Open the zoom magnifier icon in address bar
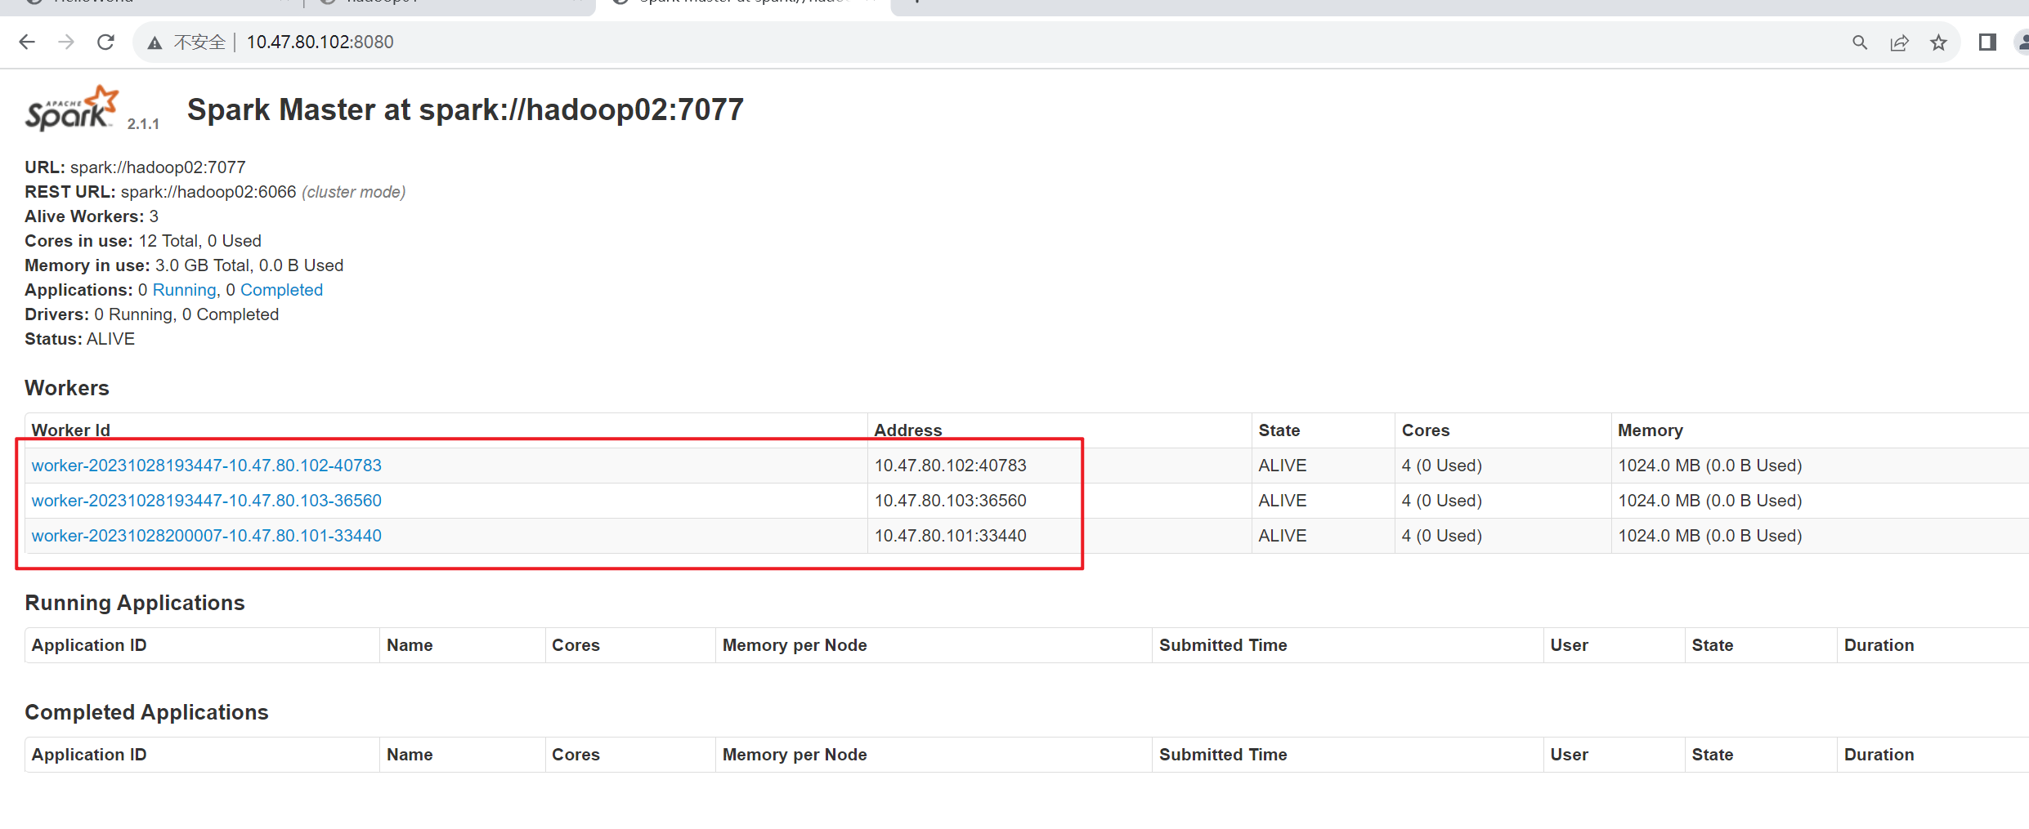Screen dimensions: 2029x829 coord(1860,42)
